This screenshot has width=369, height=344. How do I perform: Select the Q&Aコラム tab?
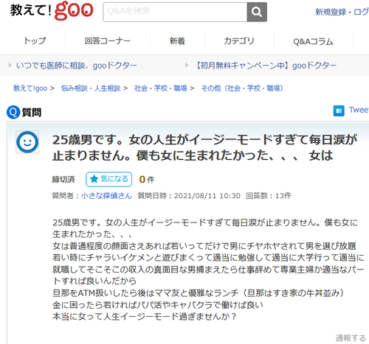pyautogui.click(x=313, y=41)
